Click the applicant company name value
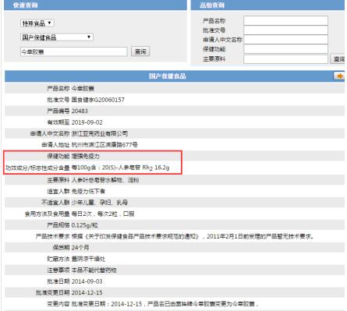 pyautogui.click(x=100, y=133)
